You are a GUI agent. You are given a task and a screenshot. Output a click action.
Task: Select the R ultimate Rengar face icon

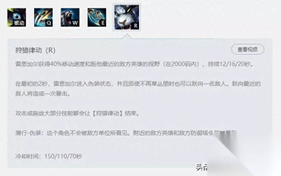127,17
